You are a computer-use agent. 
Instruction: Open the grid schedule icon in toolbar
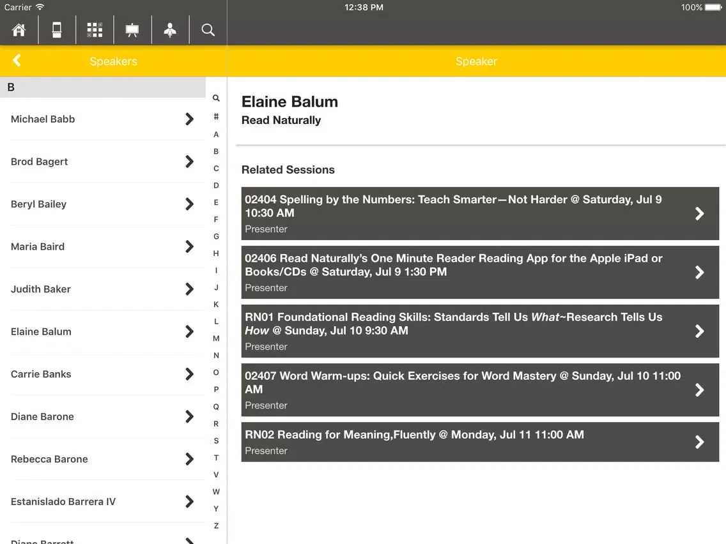95,30
